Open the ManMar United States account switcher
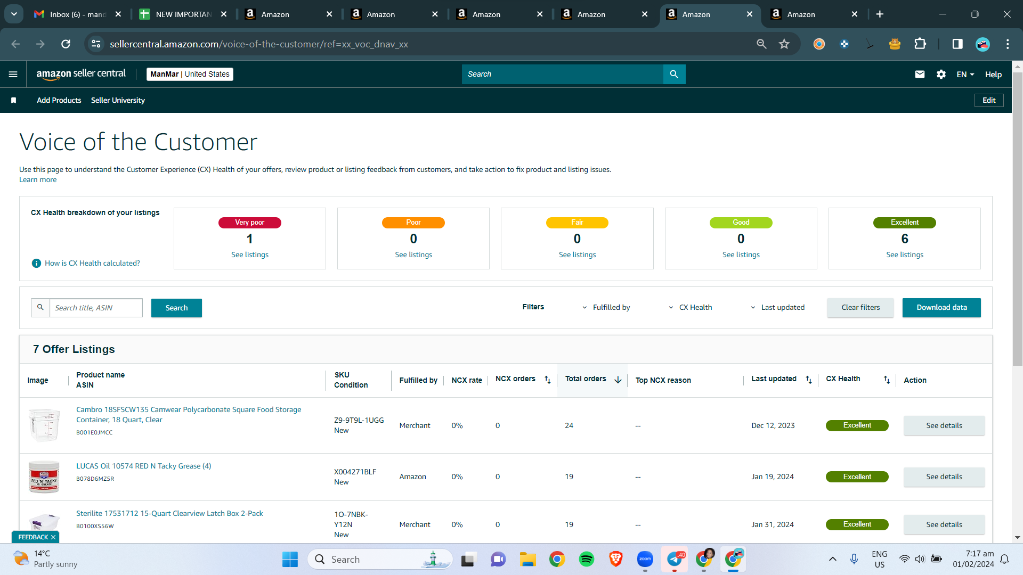 tap(190, 75)
